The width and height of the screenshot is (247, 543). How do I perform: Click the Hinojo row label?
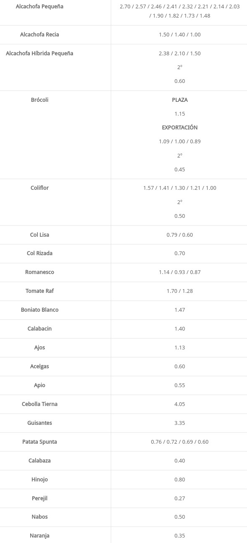(x=39, y=479)
